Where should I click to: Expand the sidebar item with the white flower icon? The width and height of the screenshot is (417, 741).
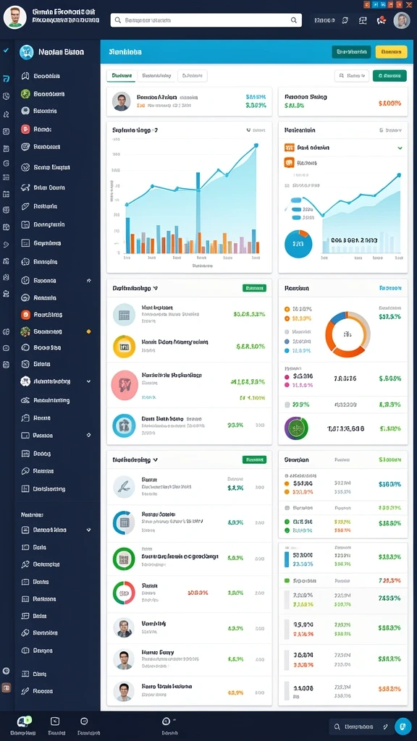coord(56,381)
